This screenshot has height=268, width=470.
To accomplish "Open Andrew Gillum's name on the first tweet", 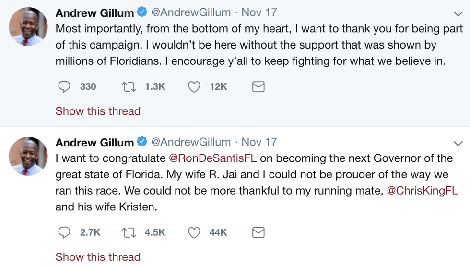I will (94, 13).
